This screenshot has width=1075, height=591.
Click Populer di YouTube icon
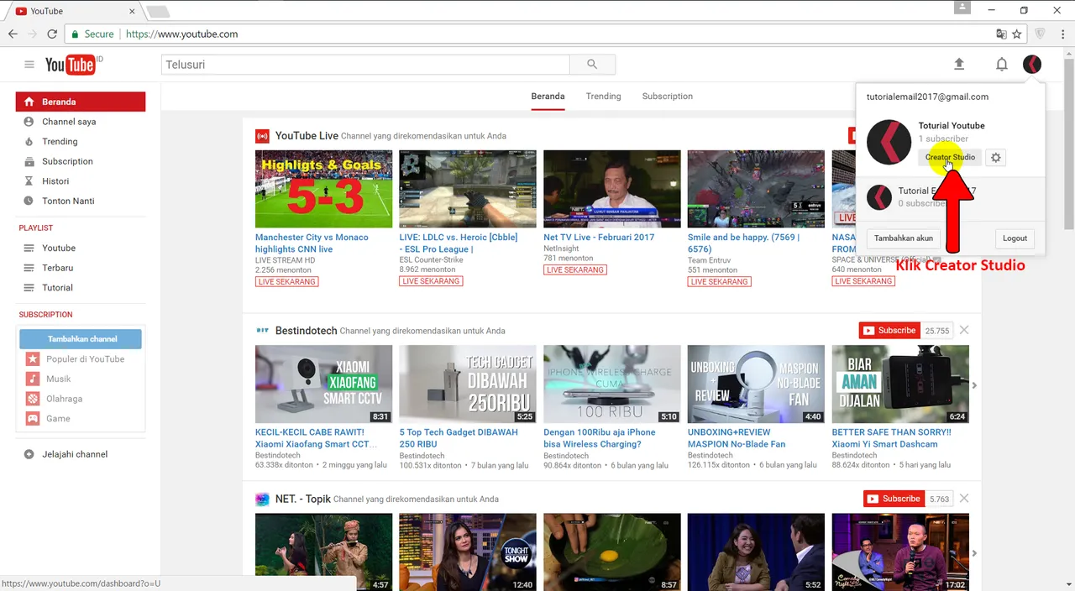click(32, 359)
